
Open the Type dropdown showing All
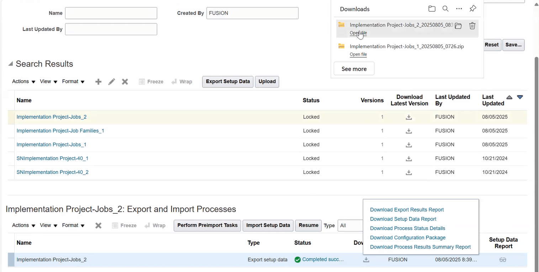pyautogui.click(x=350, y=225)
